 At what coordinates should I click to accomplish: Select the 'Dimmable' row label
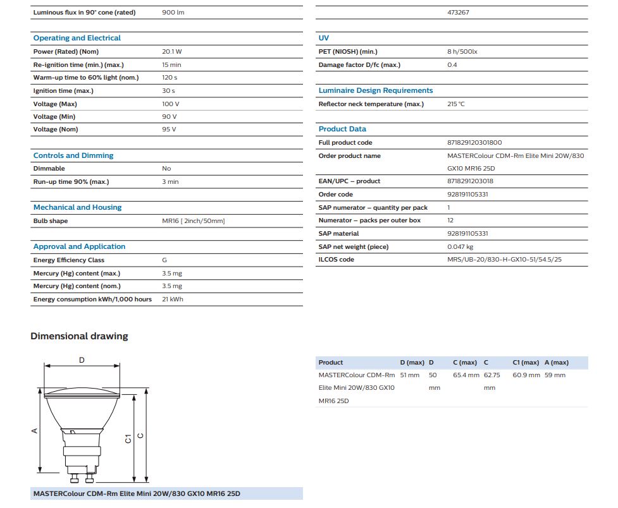click(x=49, y=169)
